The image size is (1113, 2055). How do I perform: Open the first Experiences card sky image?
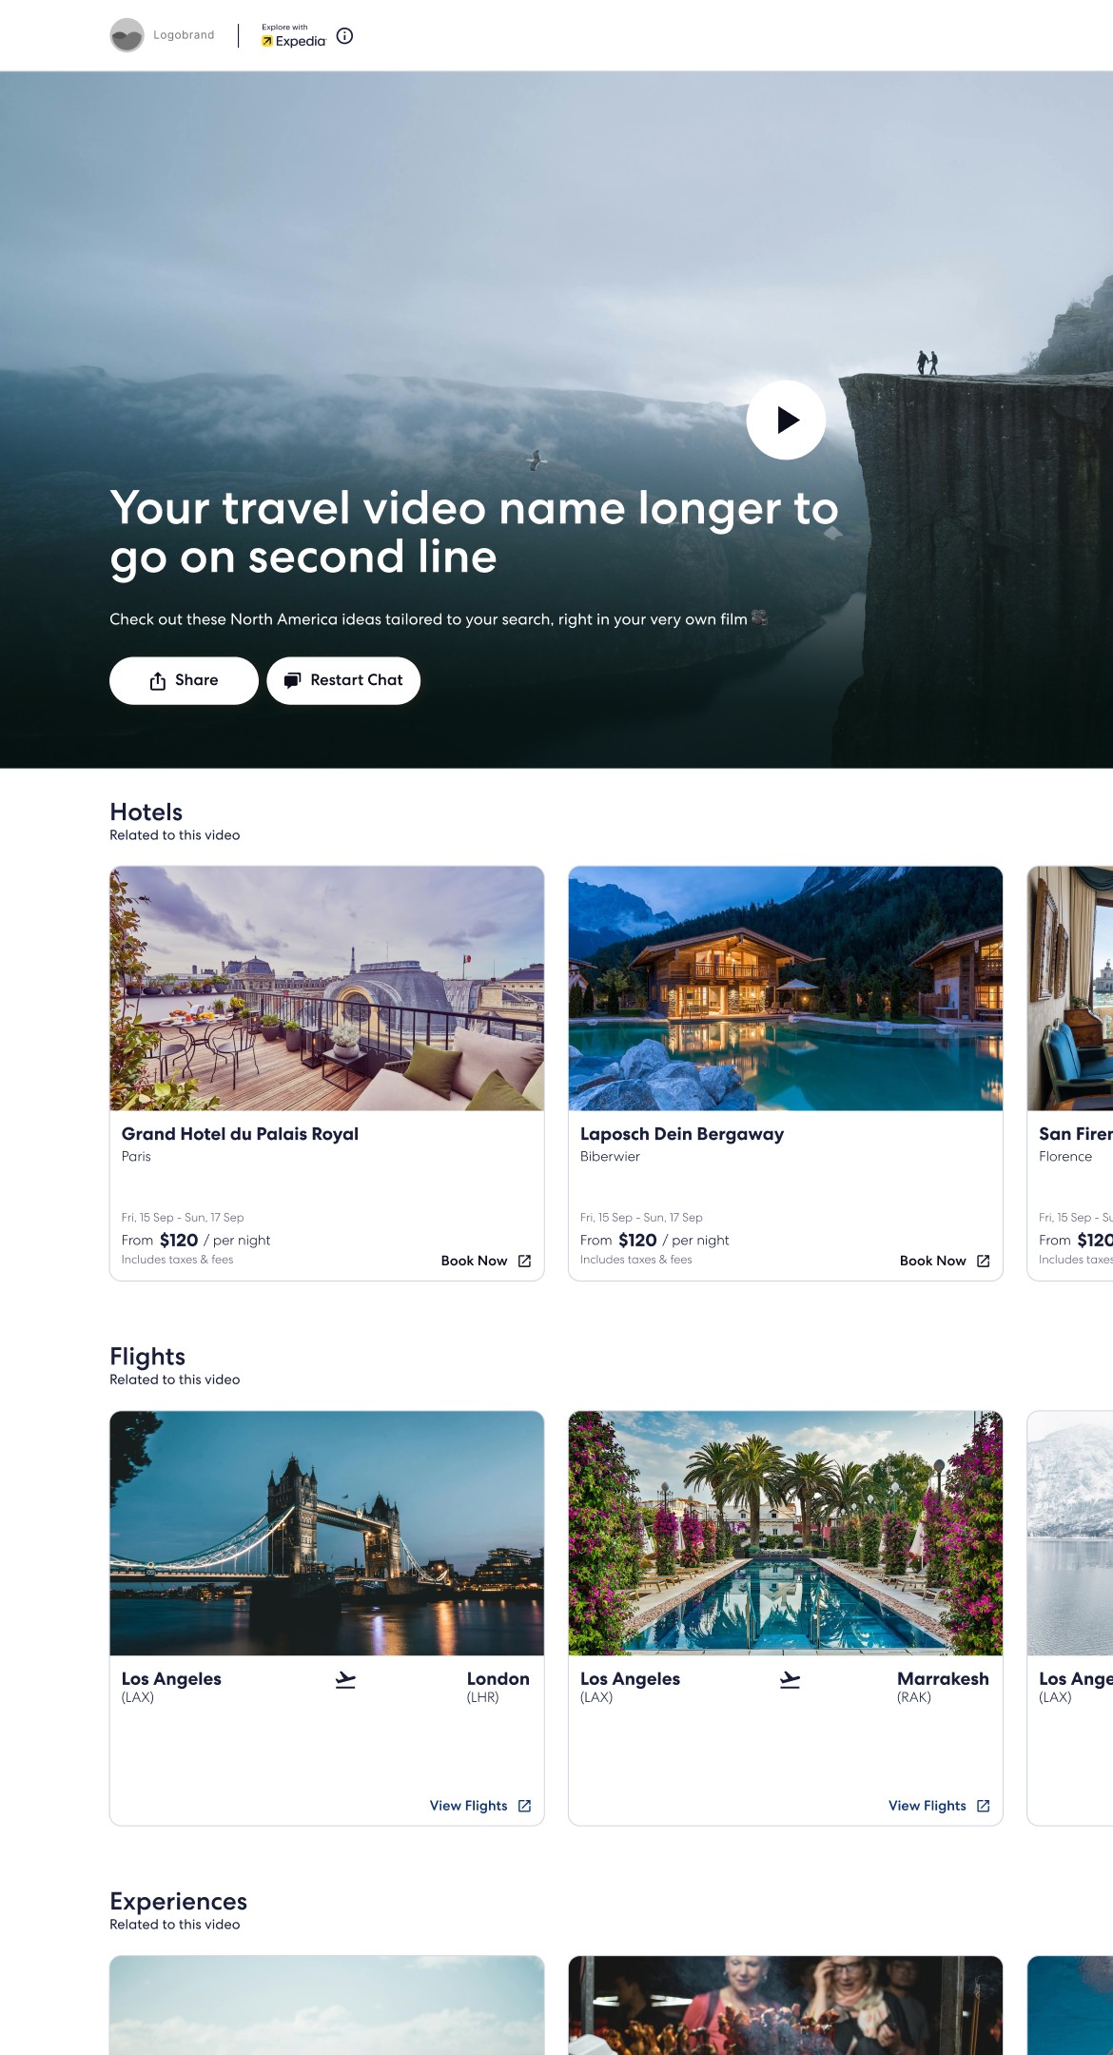point(327,2006)
